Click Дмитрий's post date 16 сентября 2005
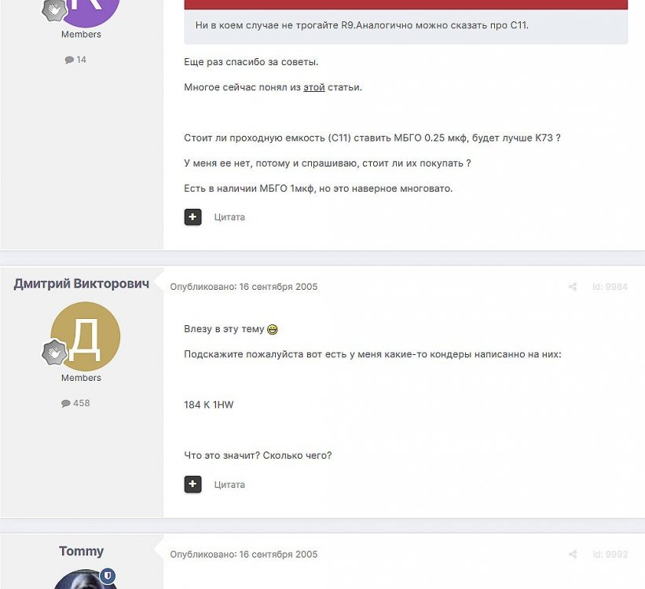 coord(278,287)
